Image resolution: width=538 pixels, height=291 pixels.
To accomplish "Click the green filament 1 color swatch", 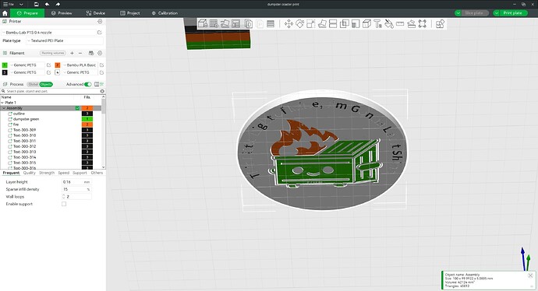I will coord(5,65).
